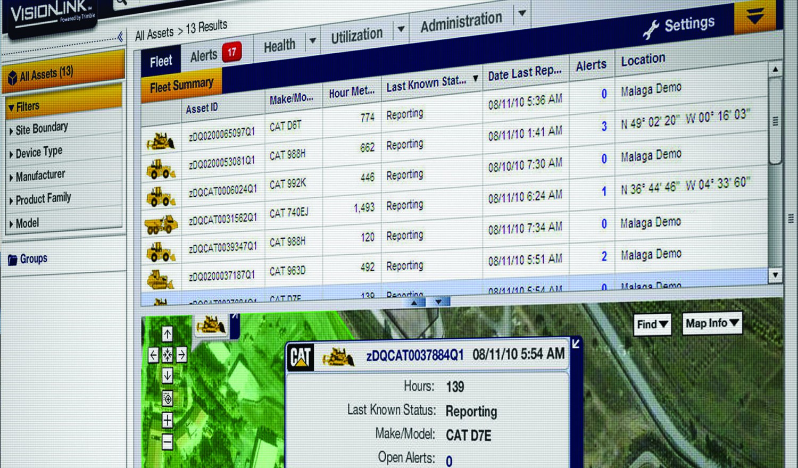
Task: Pan the map up with the arrow
Action: click(168, 334)
